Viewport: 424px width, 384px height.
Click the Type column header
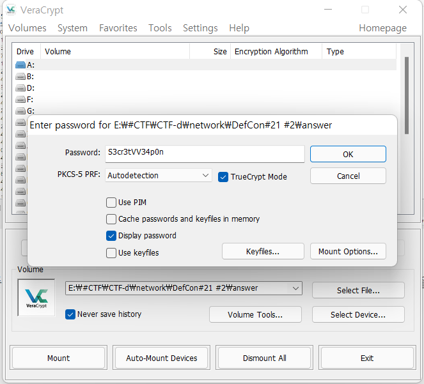coord(359,51)
